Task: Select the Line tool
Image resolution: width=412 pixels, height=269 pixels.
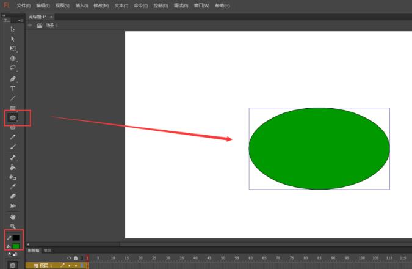Action: (13, 98)
